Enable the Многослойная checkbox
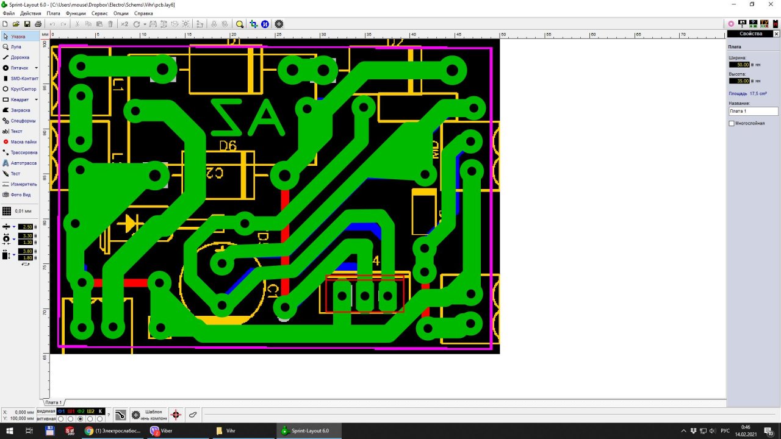This screenshot has height=439, width=781. point(732,123)
